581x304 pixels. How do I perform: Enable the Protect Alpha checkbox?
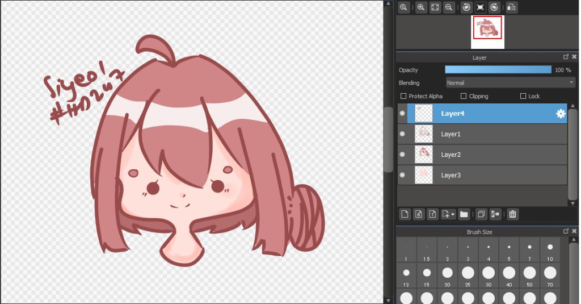point(403,96)
